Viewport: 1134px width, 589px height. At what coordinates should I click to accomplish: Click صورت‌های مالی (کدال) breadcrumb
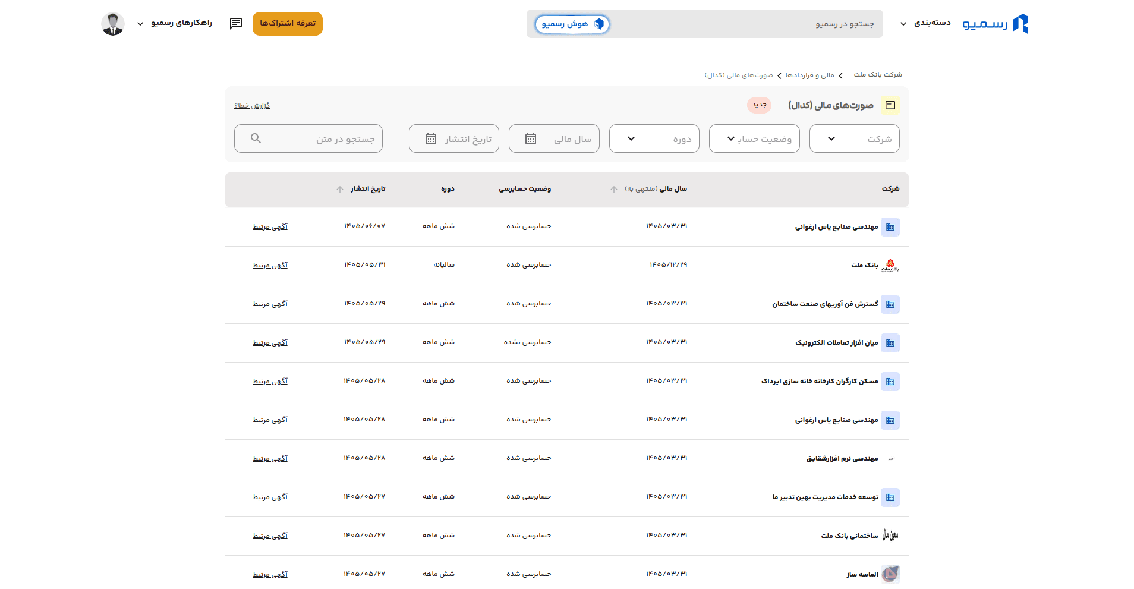(x=739, y=75)
